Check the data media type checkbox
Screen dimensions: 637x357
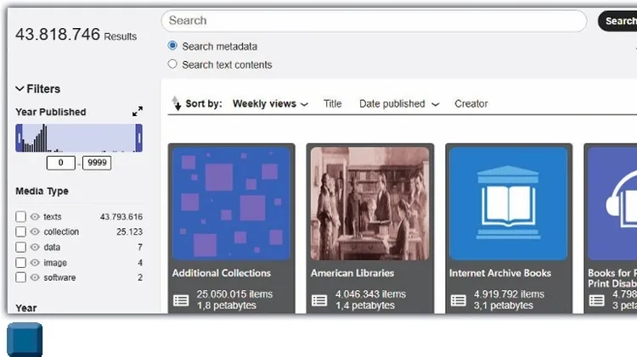(x=20, y=247)
